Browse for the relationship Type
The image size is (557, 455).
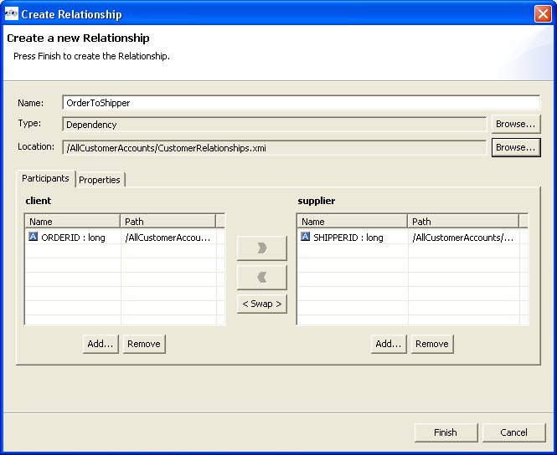pos(515,125)
